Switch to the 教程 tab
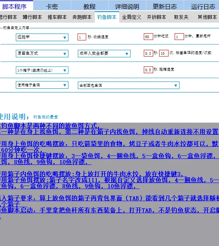 pyautogui.click(x=90, y=6)
